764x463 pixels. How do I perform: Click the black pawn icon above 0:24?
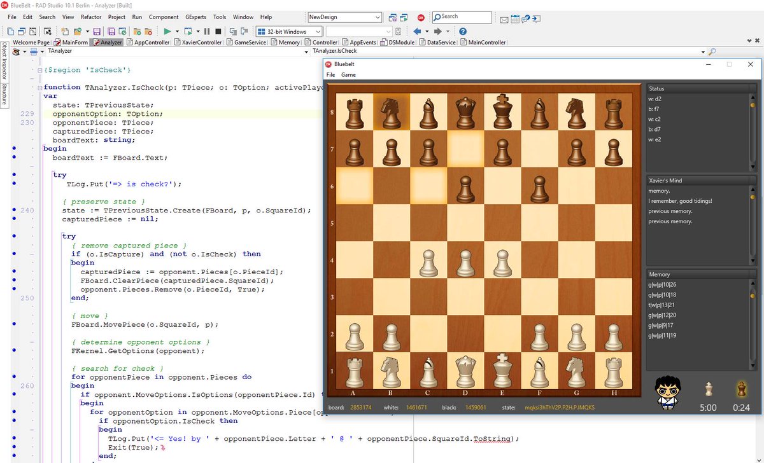[x=741, y=389]
